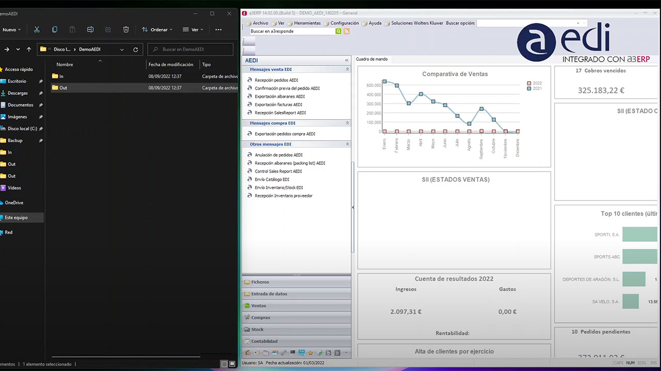Click the yellow star favorites icon
Screen dimensions: 661x371
click(310, 353)
